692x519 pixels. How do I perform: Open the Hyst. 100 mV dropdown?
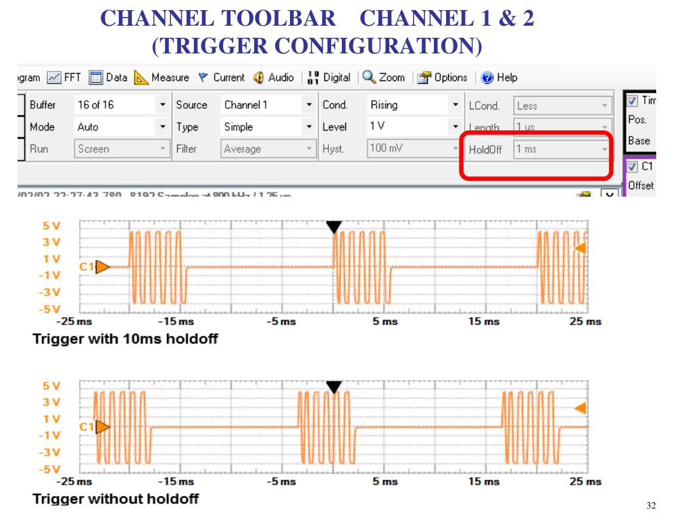tap(414, 148)
